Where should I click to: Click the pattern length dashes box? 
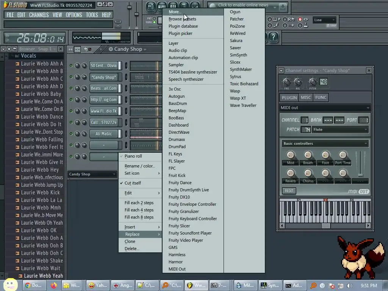(77, 50)
